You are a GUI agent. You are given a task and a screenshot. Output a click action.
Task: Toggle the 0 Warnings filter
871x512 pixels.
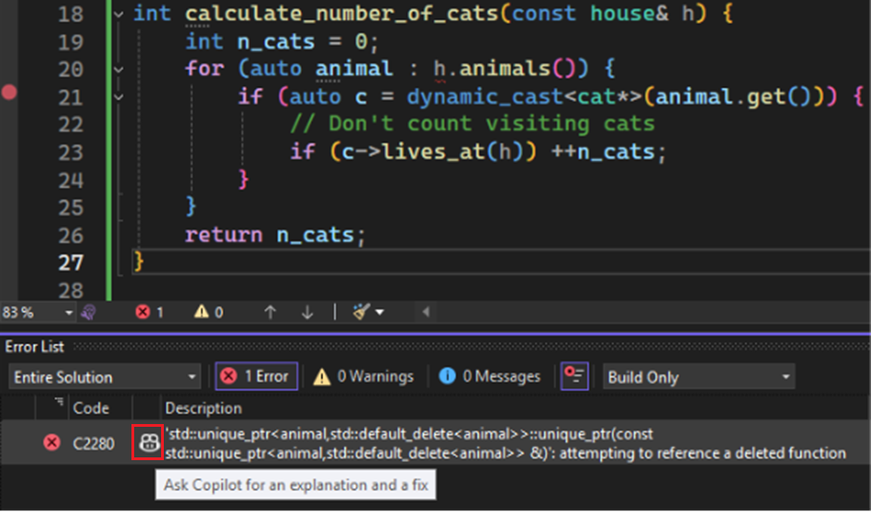[363, 377]
